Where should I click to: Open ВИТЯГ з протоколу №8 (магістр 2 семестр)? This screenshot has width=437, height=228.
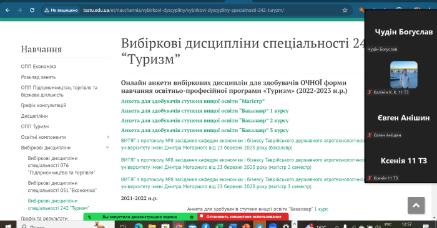pyautogui.click(x=242, y=163)
